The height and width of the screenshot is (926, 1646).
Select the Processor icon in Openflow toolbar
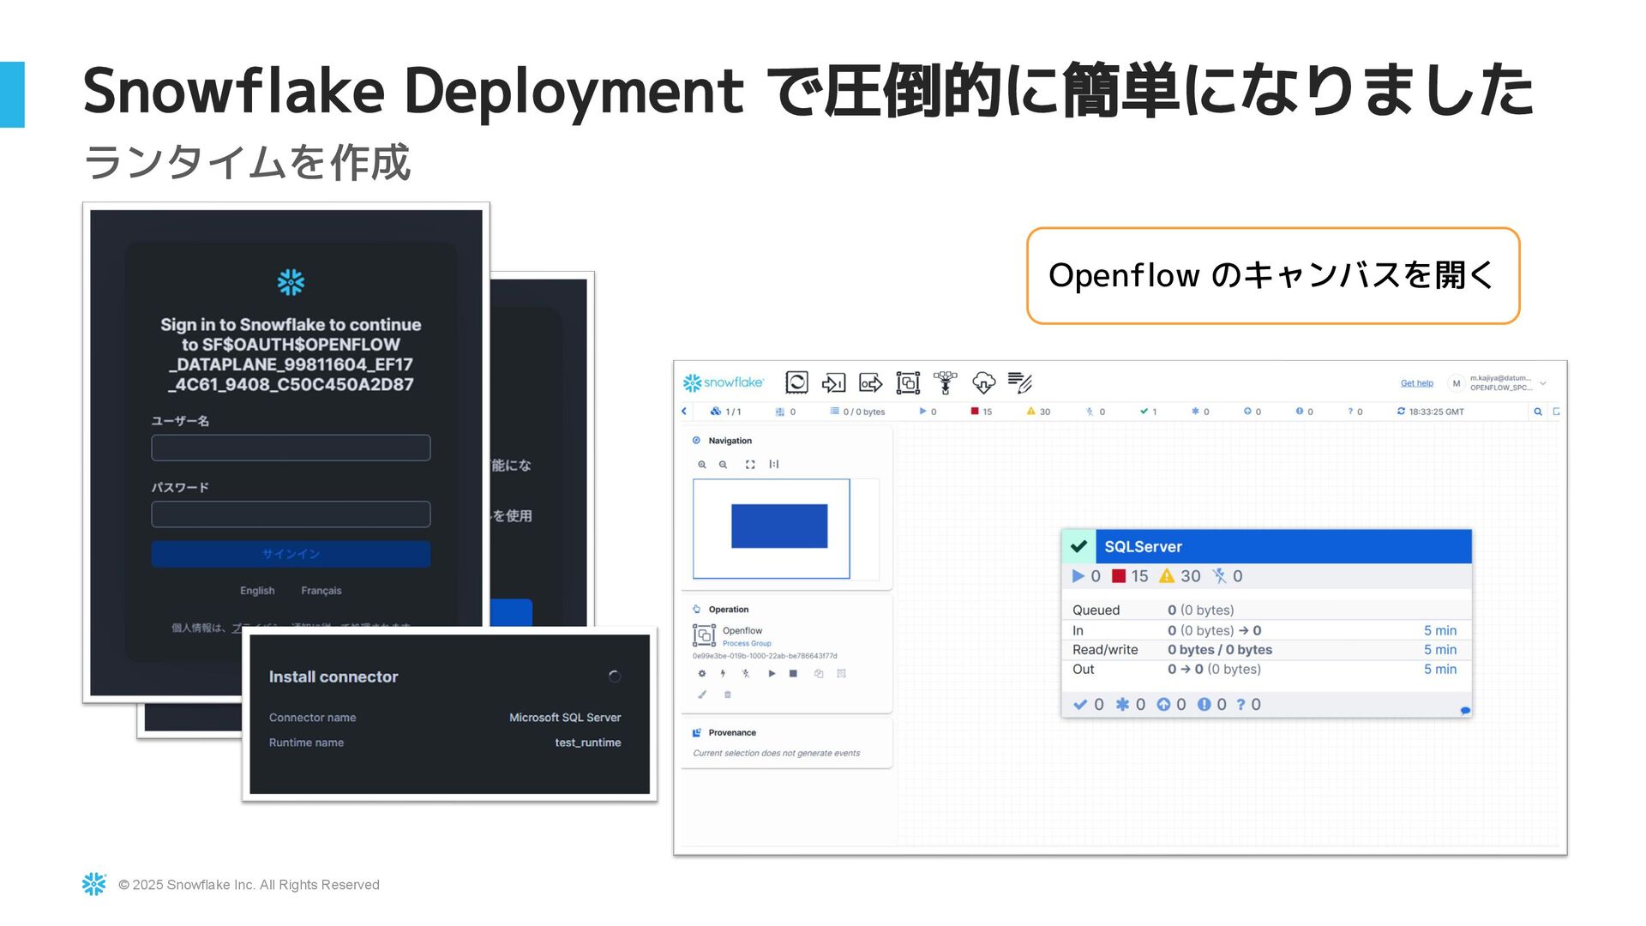pyautogui.click(x=796, y=382)
